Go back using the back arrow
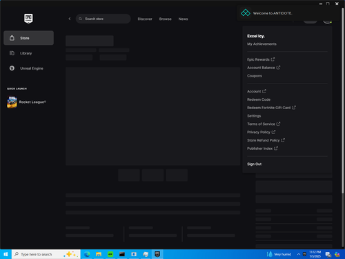The width and height of the screenshot is (345, 259). 70,19
